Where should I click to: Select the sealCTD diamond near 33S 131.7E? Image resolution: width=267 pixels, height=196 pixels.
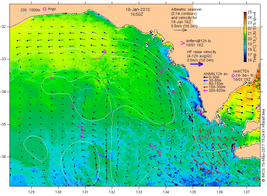(104, 51)
